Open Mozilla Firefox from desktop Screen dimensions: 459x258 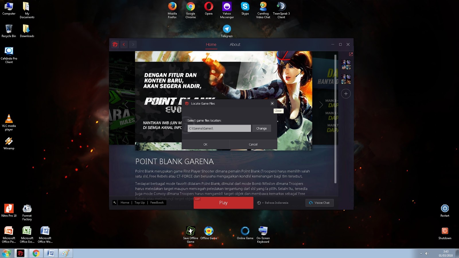pos(172,10)
